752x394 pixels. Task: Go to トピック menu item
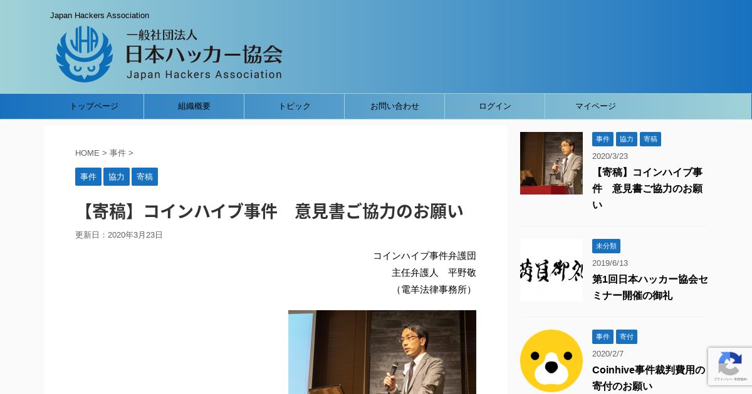295,106
